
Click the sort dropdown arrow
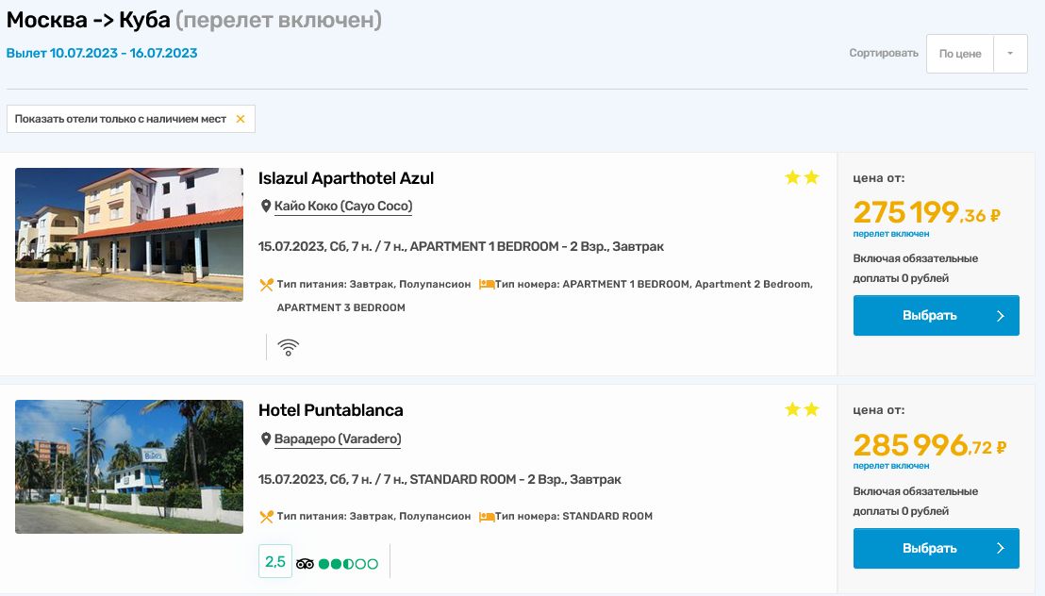(1010, 54)
